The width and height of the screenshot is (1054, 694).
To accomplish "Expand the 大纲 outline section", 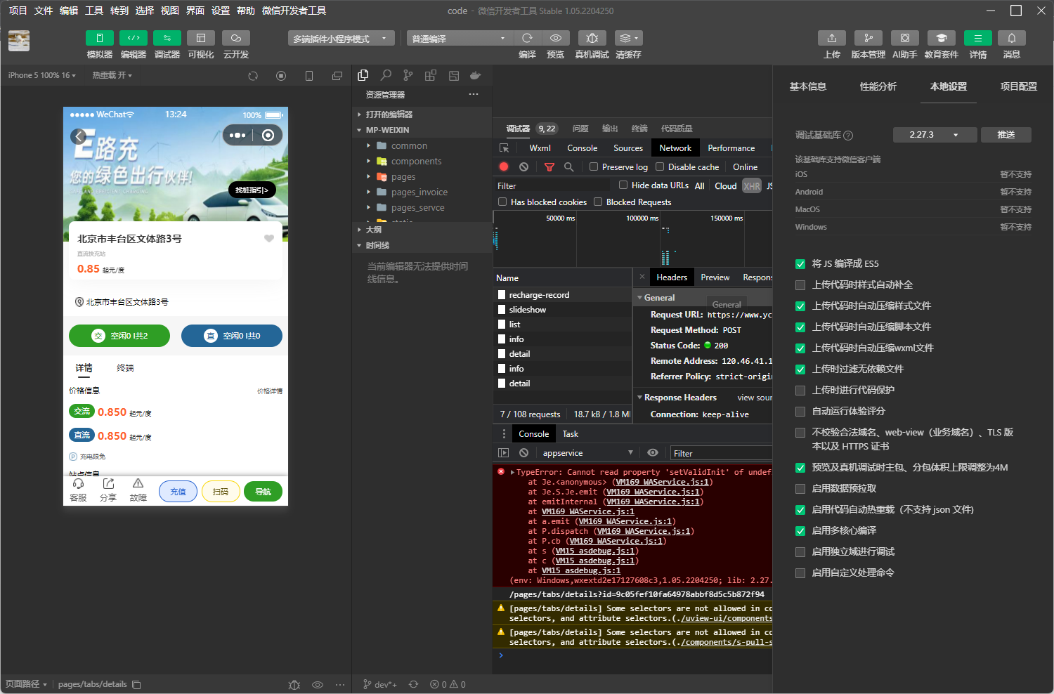I will [x=422, y=230].
